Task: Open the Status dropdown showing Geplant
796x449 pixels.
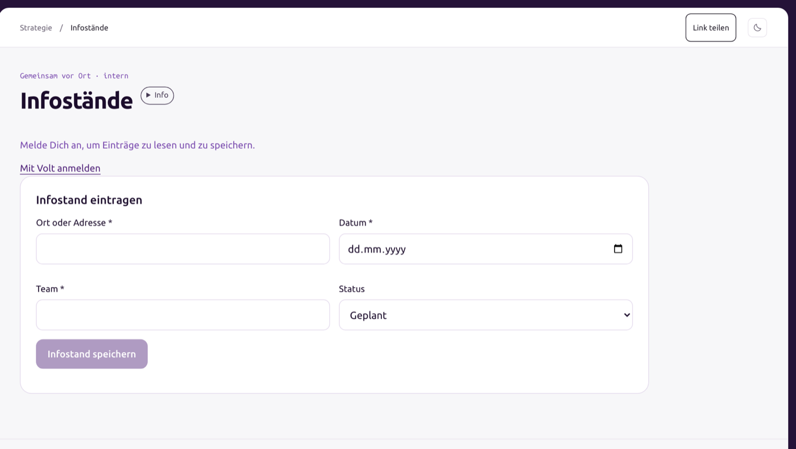Action: click(x=486, y=315)
